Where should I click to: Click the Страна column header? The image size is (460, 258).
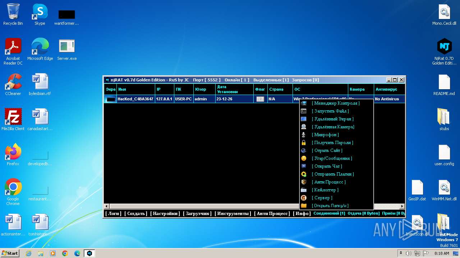[x=280, y=89]
